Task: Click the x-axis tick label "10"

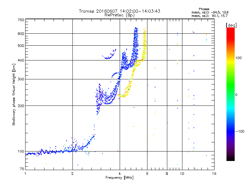Action: pyautogui.click(x=182, y=174)
